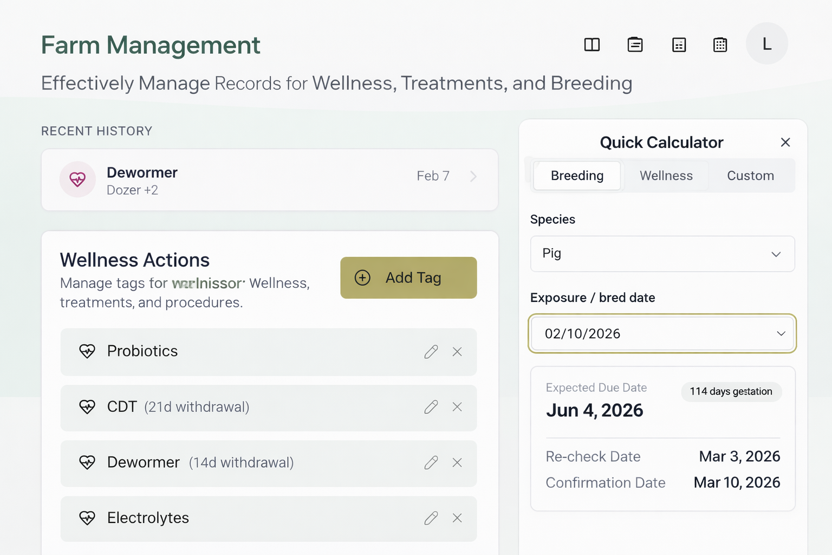Edit the Electrolytes tag with pencil icon
This screenshot has height=555, width=832.
[431, 519]
